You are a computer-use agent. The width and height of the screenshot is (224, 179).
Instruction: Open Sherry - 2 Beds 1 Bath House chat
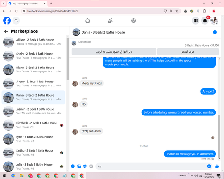(x=33, y=84)
